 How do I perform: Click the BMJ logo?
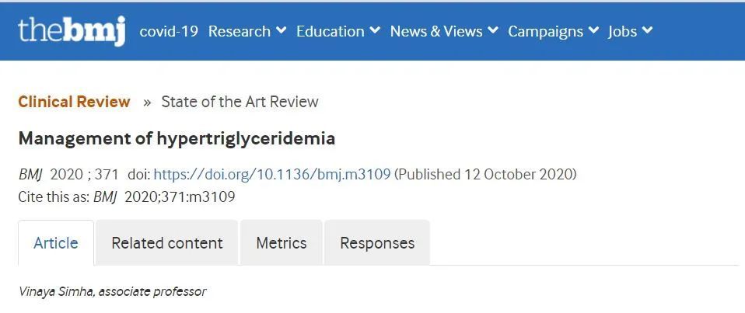[x=71, y=30]
